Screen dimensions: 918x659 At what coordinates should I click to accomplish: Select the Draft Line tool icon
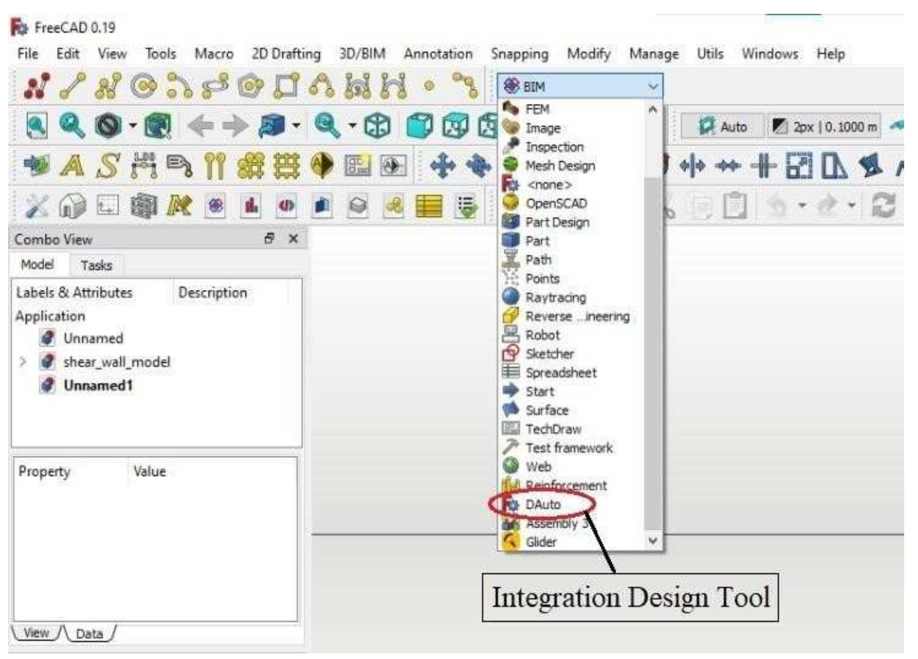pos(72,85)
